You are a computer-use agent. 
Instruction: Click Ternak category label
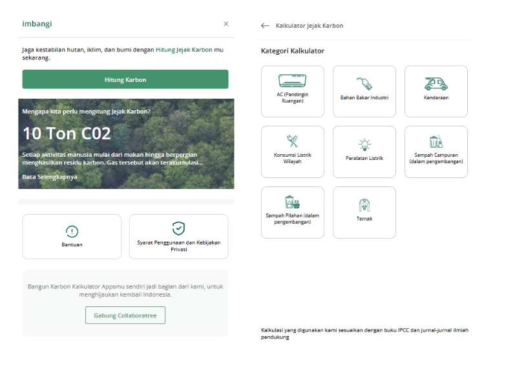pyautogui.click(x=364, y=219)
